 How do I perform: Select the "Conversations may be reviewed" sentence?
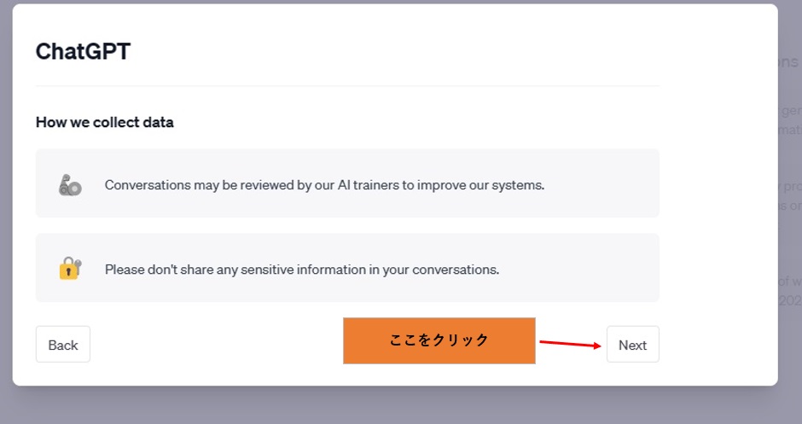(324, 184)
